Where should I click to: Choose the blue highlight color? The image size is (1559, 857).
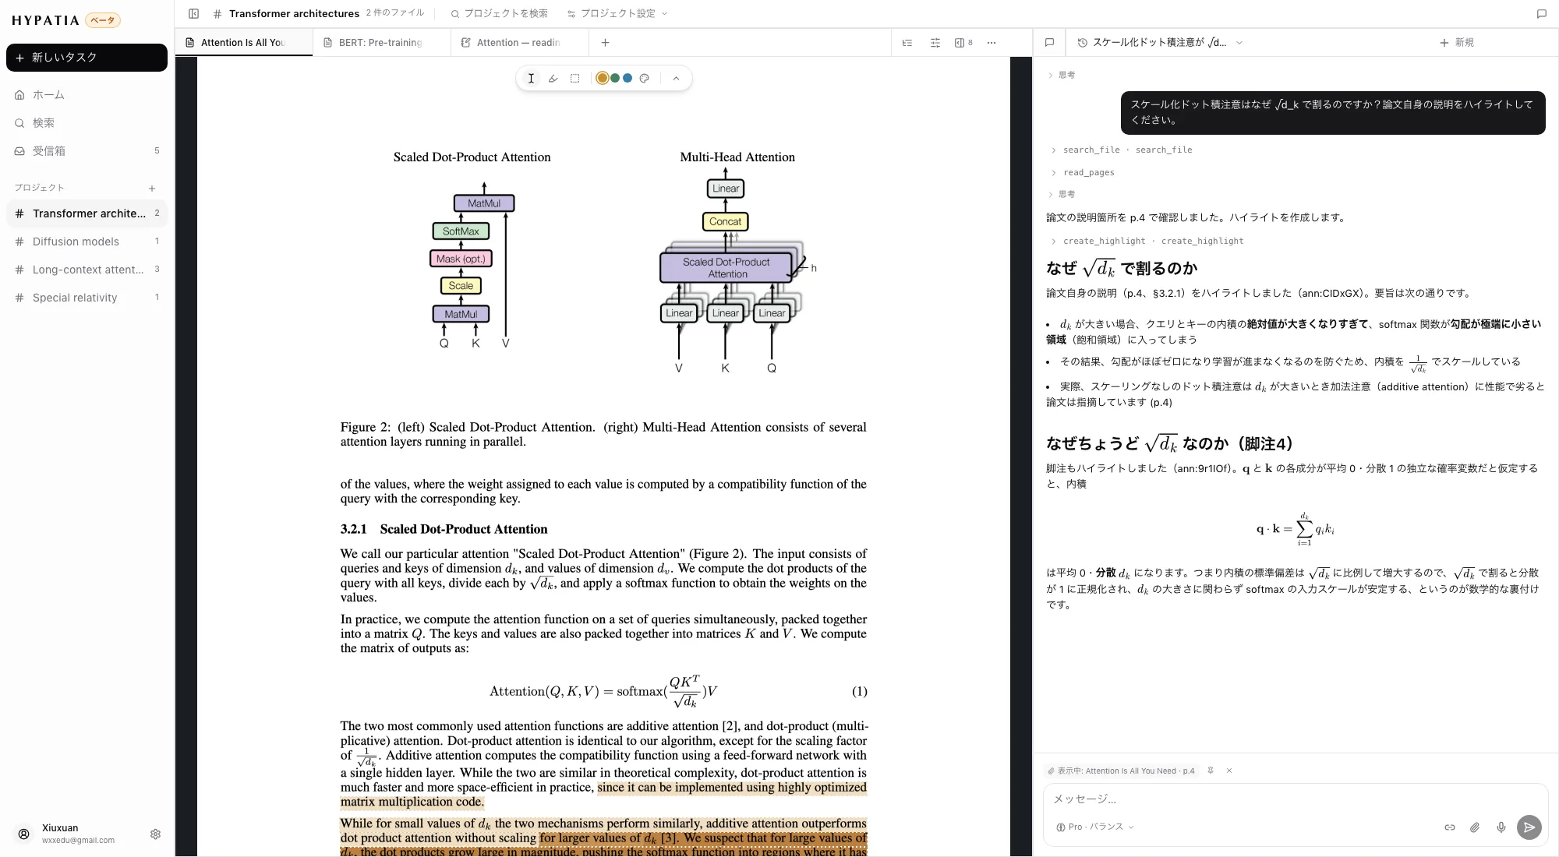coord(627,78)
